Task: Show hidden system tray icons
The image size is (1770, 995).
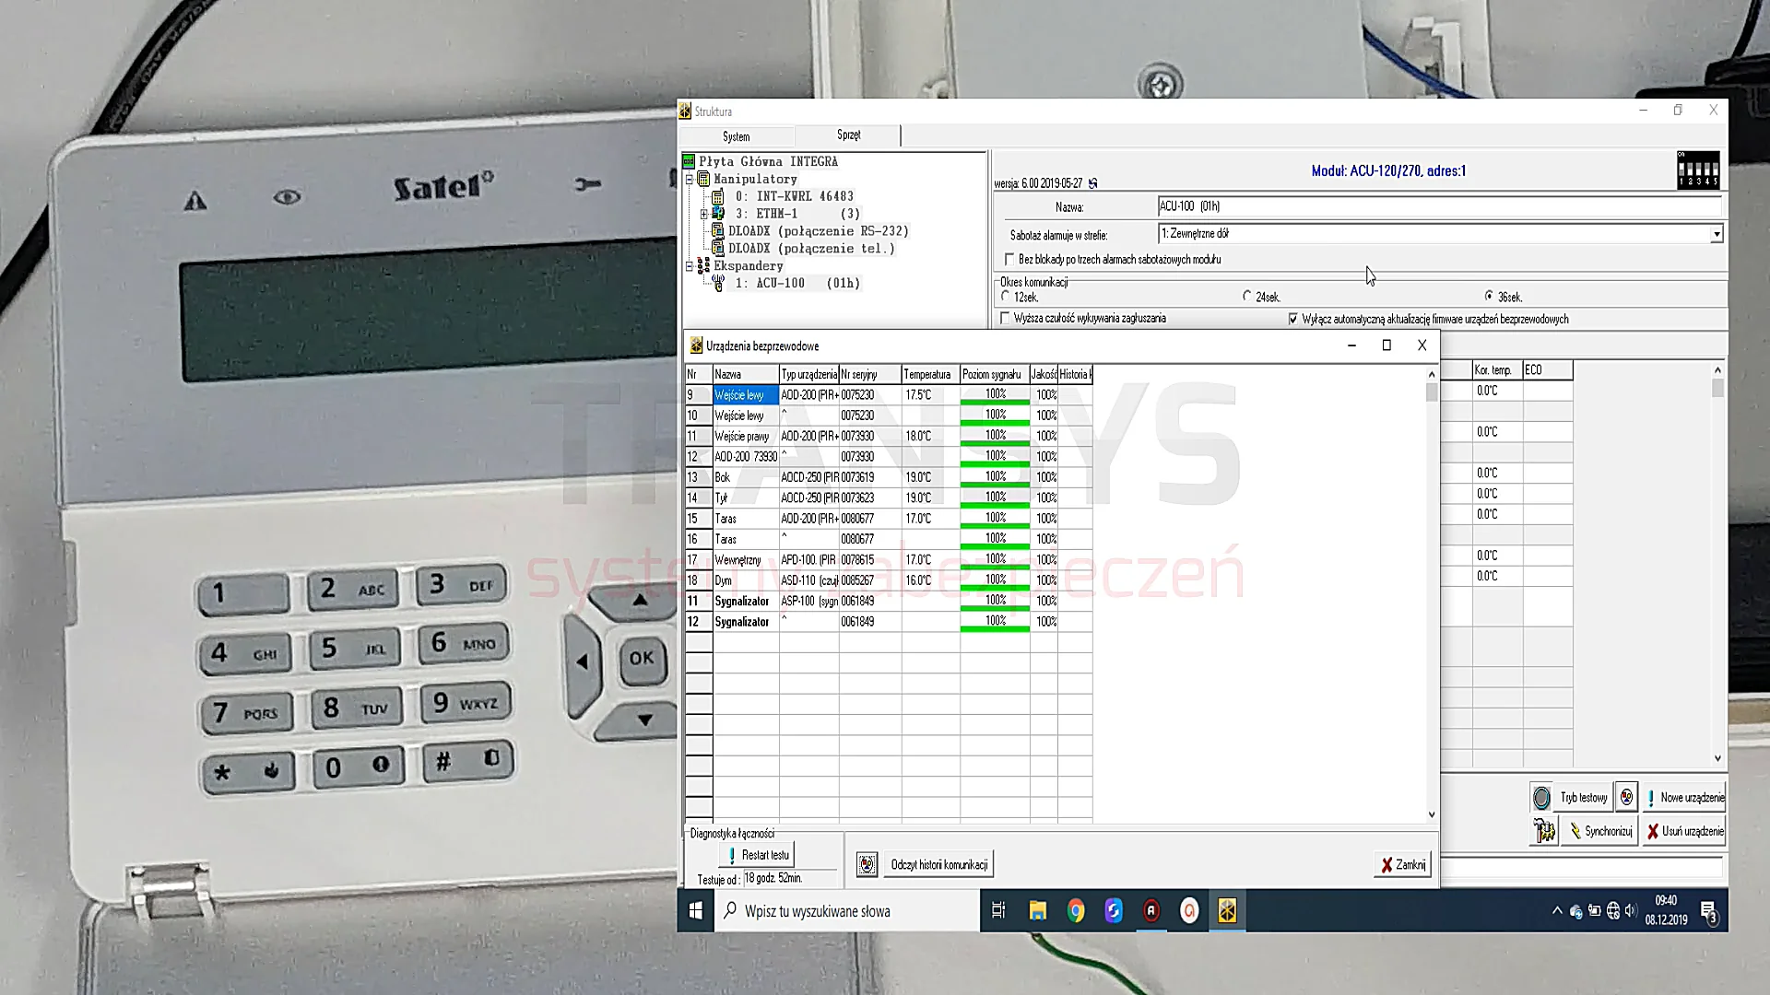Action: tap(1557, 911)
